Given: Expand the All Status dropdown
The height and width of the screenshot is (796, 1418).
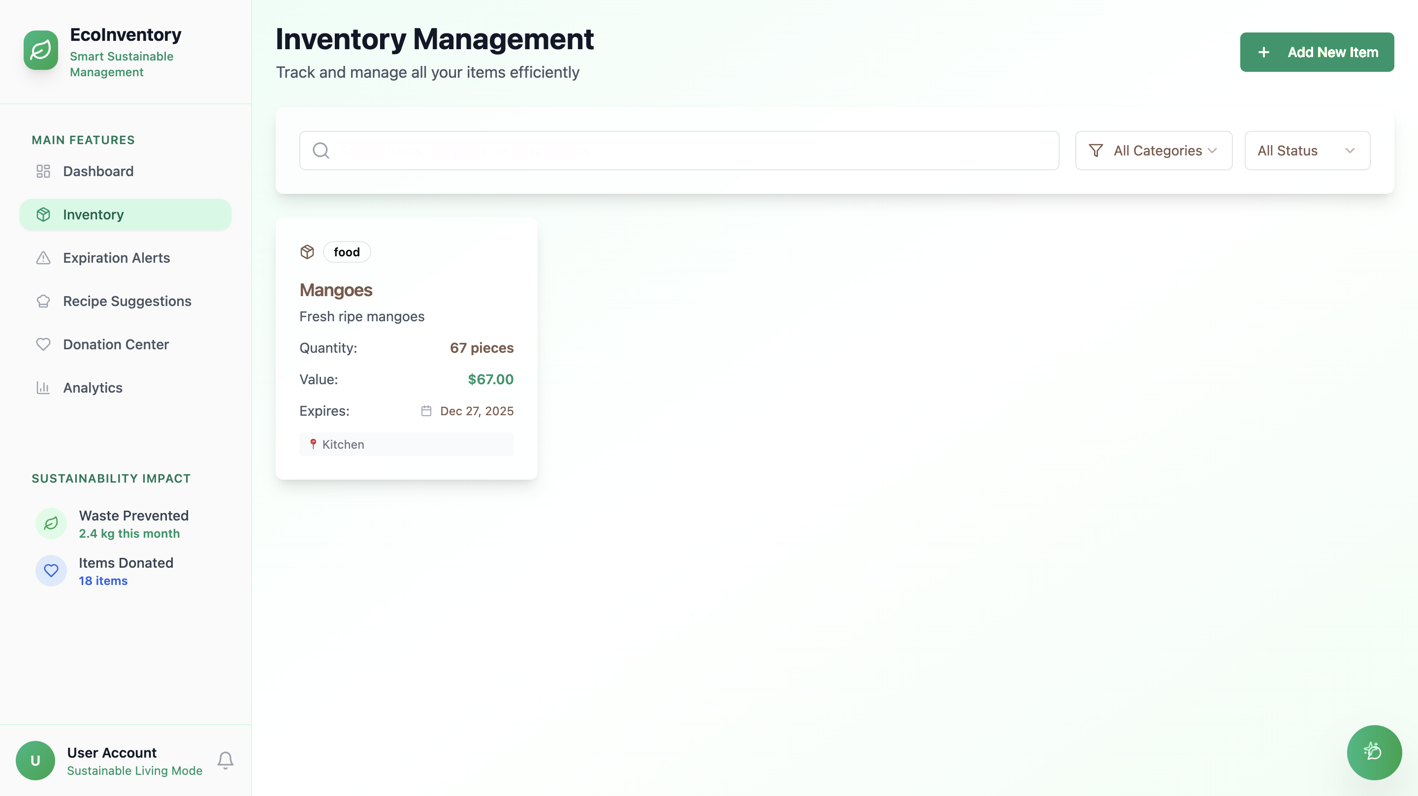Looking at the screenshot, I should [x=1307, y=150].
